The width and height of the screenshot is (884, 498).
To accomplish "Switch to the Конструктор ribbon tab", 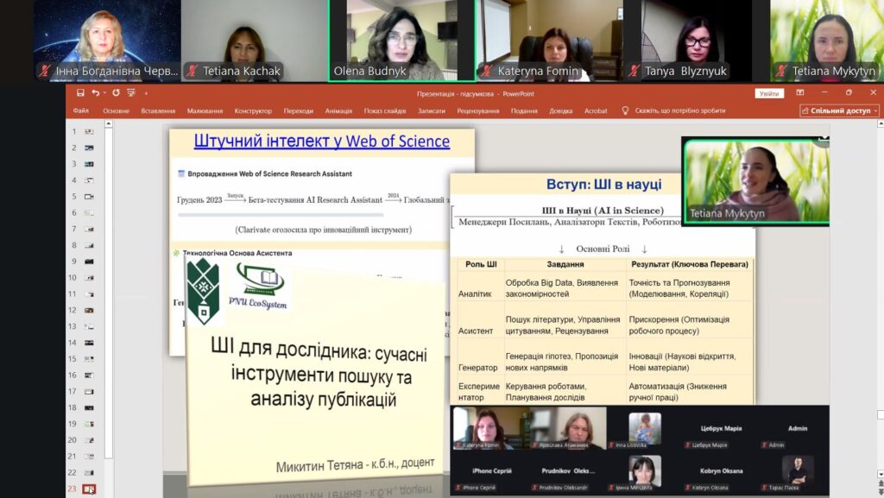I will (x=253, y=110).
